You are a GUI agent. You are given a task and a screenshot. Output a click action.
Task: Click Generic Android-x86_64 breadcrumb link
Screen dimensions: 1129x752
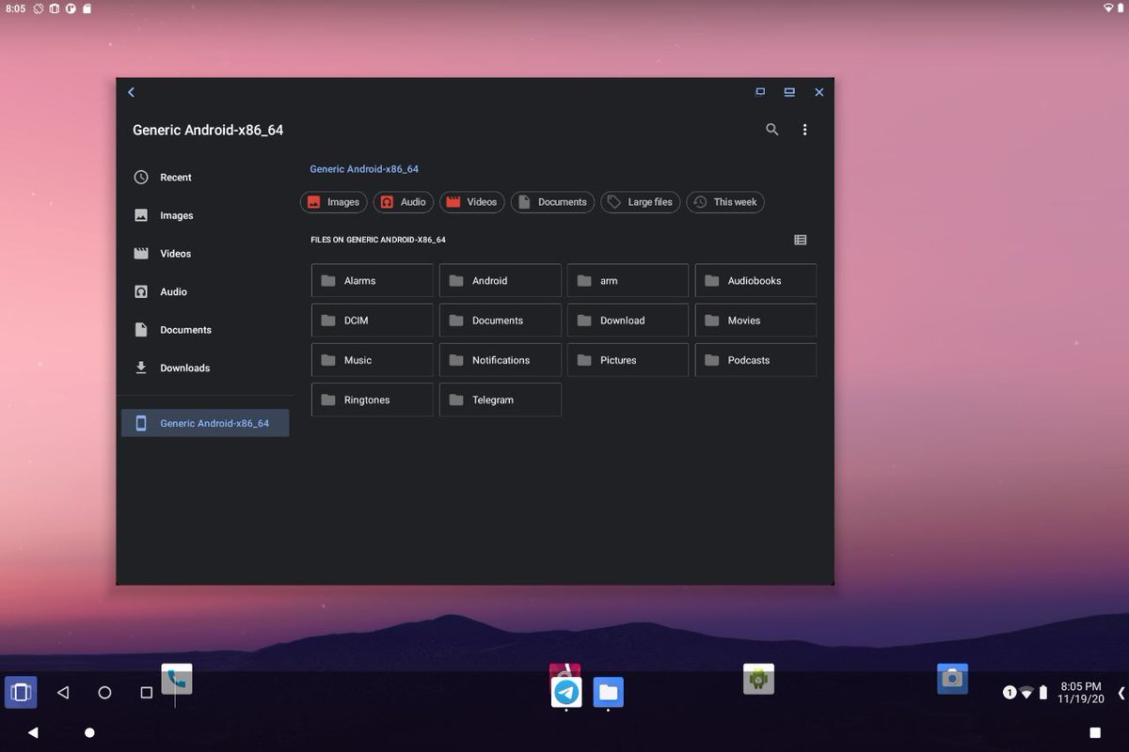click(364, 169)
